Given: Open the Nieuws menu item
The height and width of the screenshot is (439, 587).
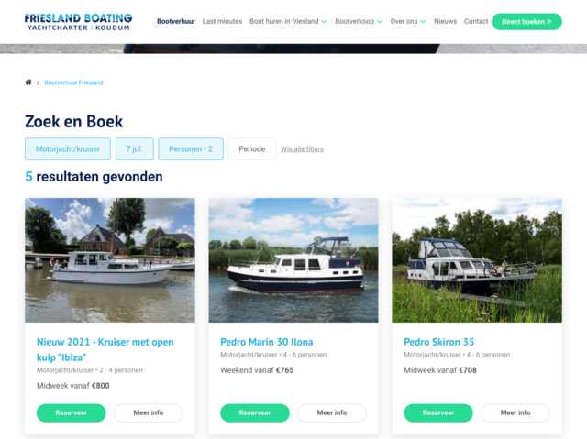Looking at the screenshot, I should tap(445, 21).
